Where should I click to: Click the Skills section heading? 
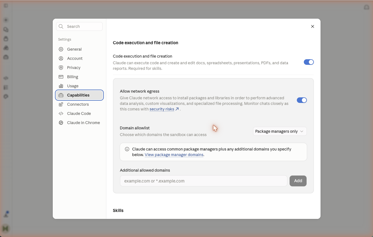[x=118, y=211]
